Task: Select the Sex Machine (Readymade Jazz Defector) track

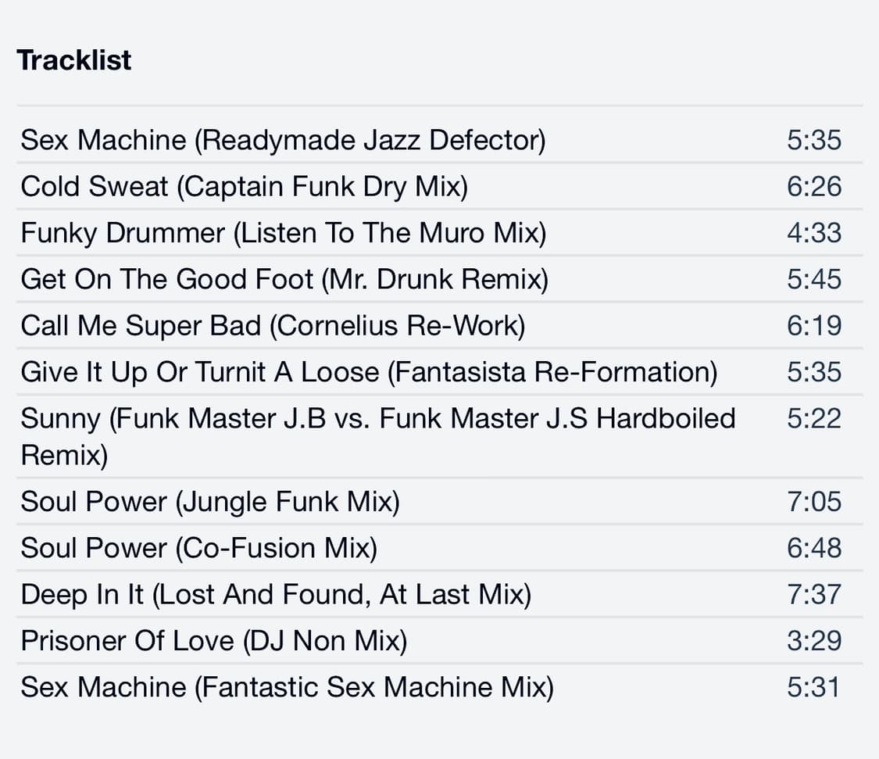Action: pos(283,141)
